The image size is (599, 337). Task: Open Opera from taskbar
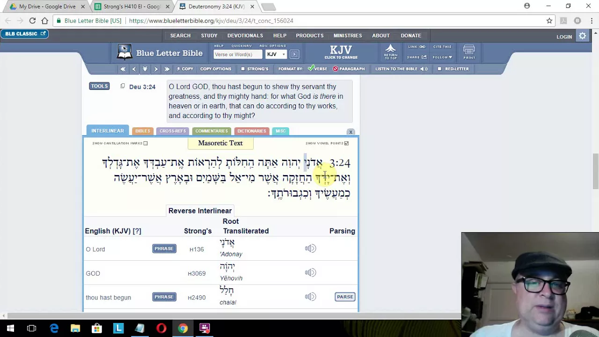[161, 328]
